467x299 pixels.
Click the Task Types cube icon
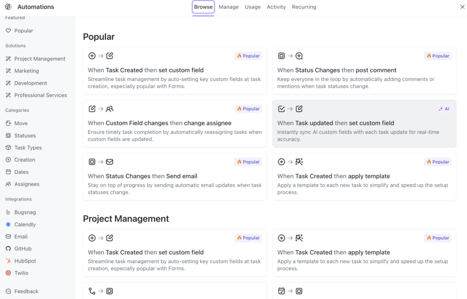[x=8, y=148]
